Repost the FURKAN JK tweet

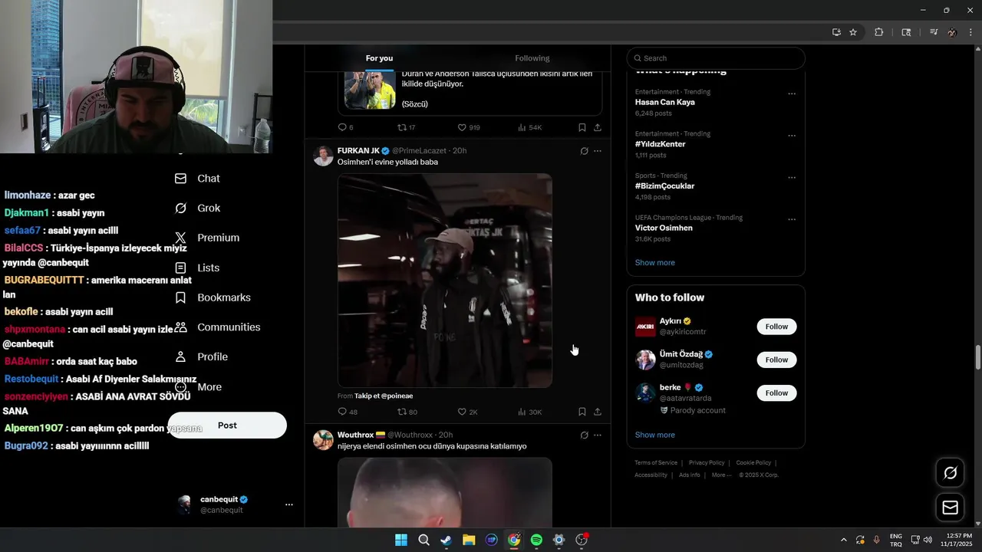pyautogui.click(x=407, y=412)
